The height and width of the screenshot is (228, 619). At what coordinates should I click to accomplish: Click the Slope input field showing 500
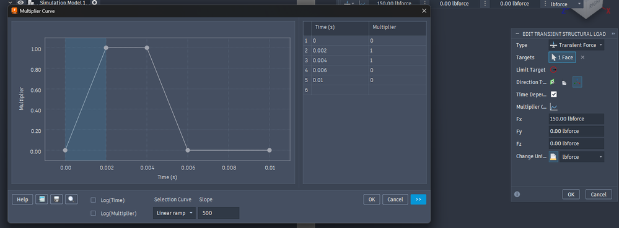(218, 213)
